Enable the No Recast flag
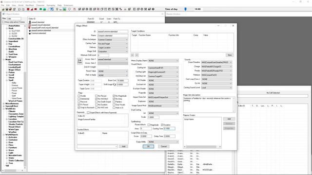Image resolution: width=312 pixels, height=175 pixels. tap(97, 96)
